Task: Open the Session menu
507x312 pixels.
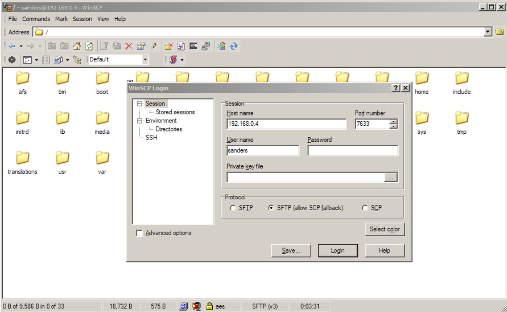Action: [82, 19]
